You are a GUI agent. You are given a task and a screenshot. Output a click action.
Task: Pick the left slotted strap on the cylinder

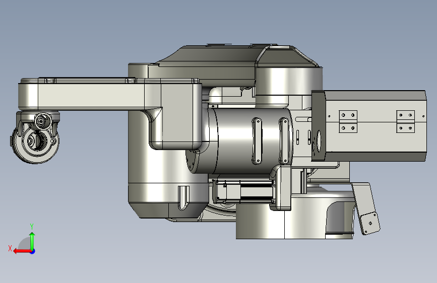[x=257, y=141]
